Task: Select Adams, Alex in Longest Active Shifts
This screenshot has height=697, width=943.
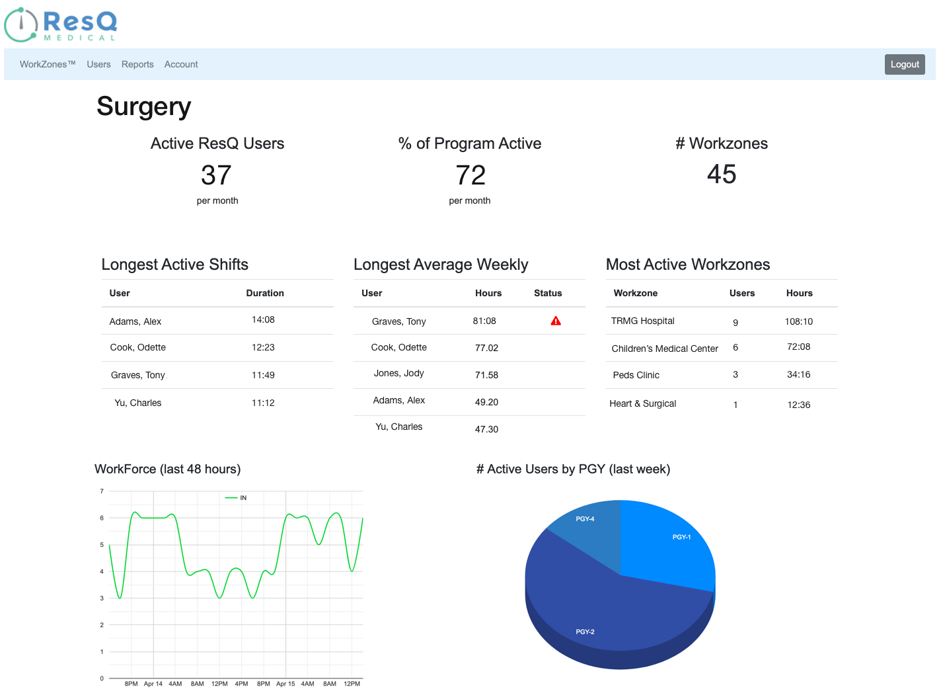Action: tap(135, 321)
